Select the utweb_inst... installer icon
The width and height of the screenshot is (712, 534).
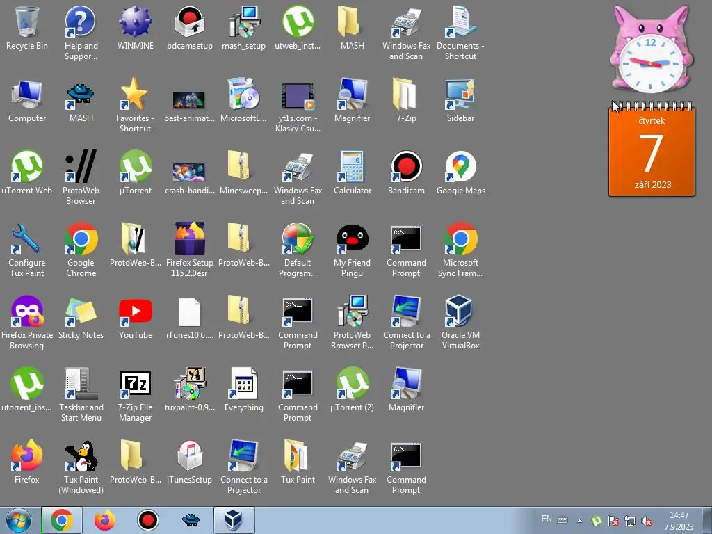pos(298,28)
